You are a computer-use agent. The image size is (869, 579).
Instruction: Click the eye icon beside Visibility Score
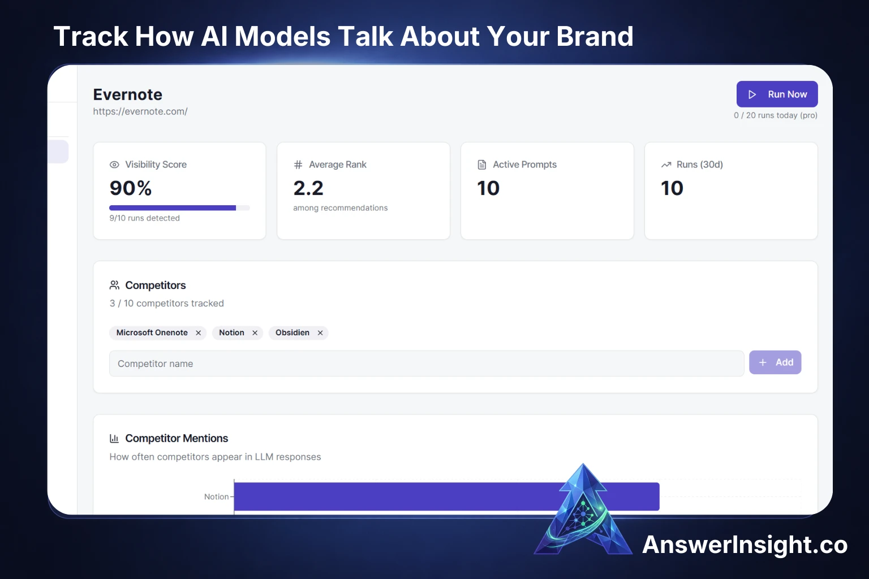tap(114, 165)
